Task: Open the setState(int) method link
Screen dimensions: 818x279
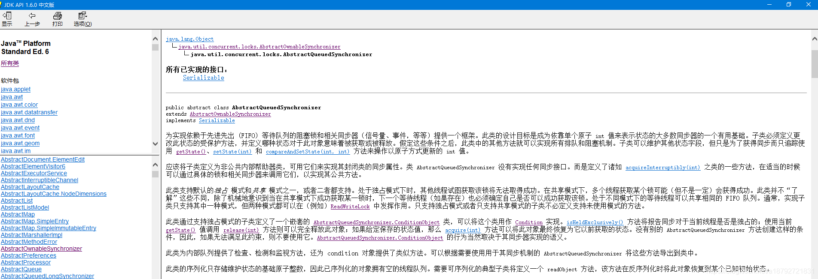Action: (x=232, y=152)
